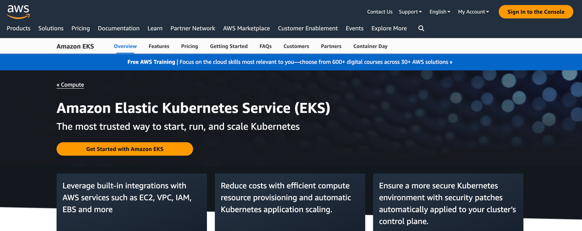Open the Products menu

tap(19, 28)
